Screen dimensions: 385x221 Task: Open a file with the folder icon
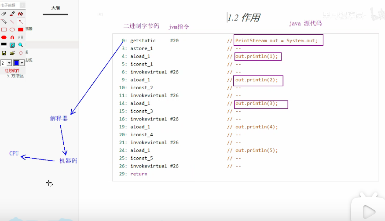pos(12,53)
